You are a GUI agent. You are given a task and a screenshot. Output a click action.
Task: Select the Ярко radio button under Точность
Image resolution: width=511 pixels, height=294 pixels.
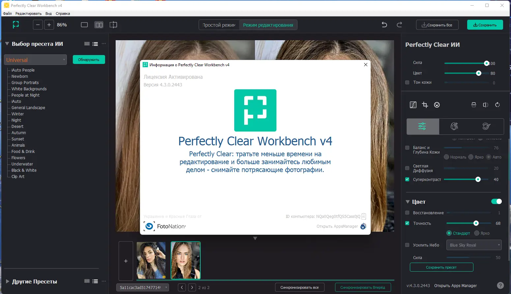476,233
